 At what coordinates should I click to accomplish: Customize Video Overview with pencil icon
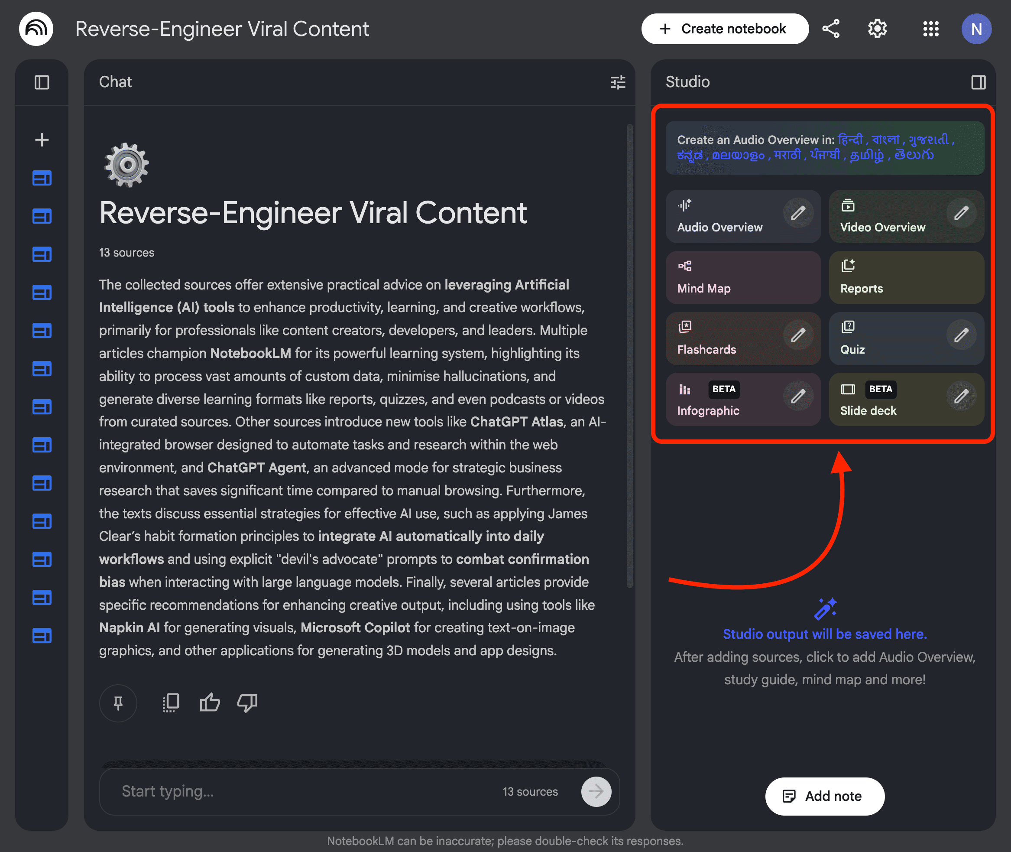[x=961, y=213]
